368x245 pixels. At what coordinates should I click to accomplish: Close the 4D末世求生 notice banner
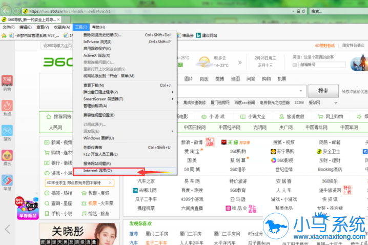point(110,182)
